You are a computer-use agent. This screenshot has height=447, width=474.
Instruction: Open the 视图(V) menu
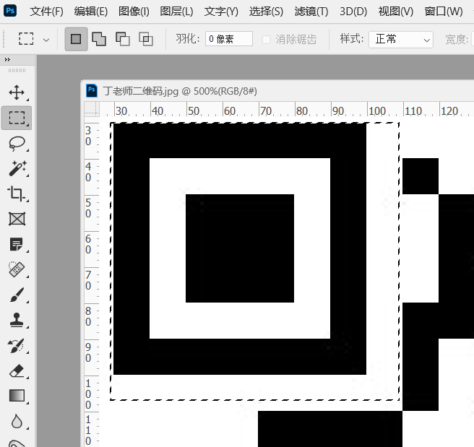(x=396, y=12)
